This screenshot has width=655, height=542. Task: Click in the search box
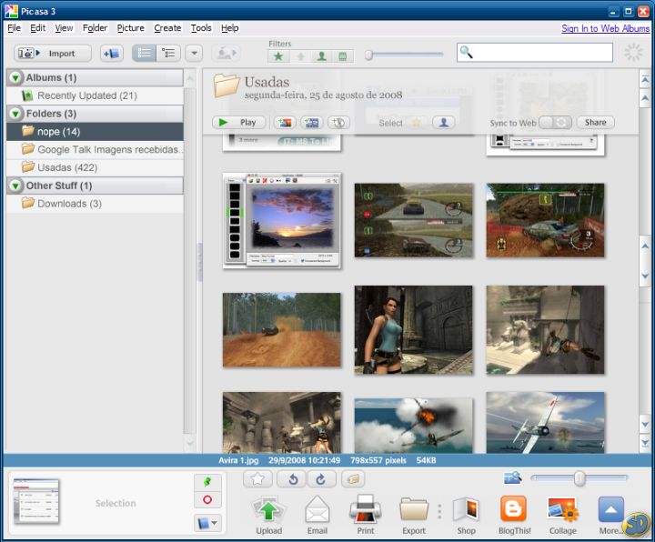535,53
